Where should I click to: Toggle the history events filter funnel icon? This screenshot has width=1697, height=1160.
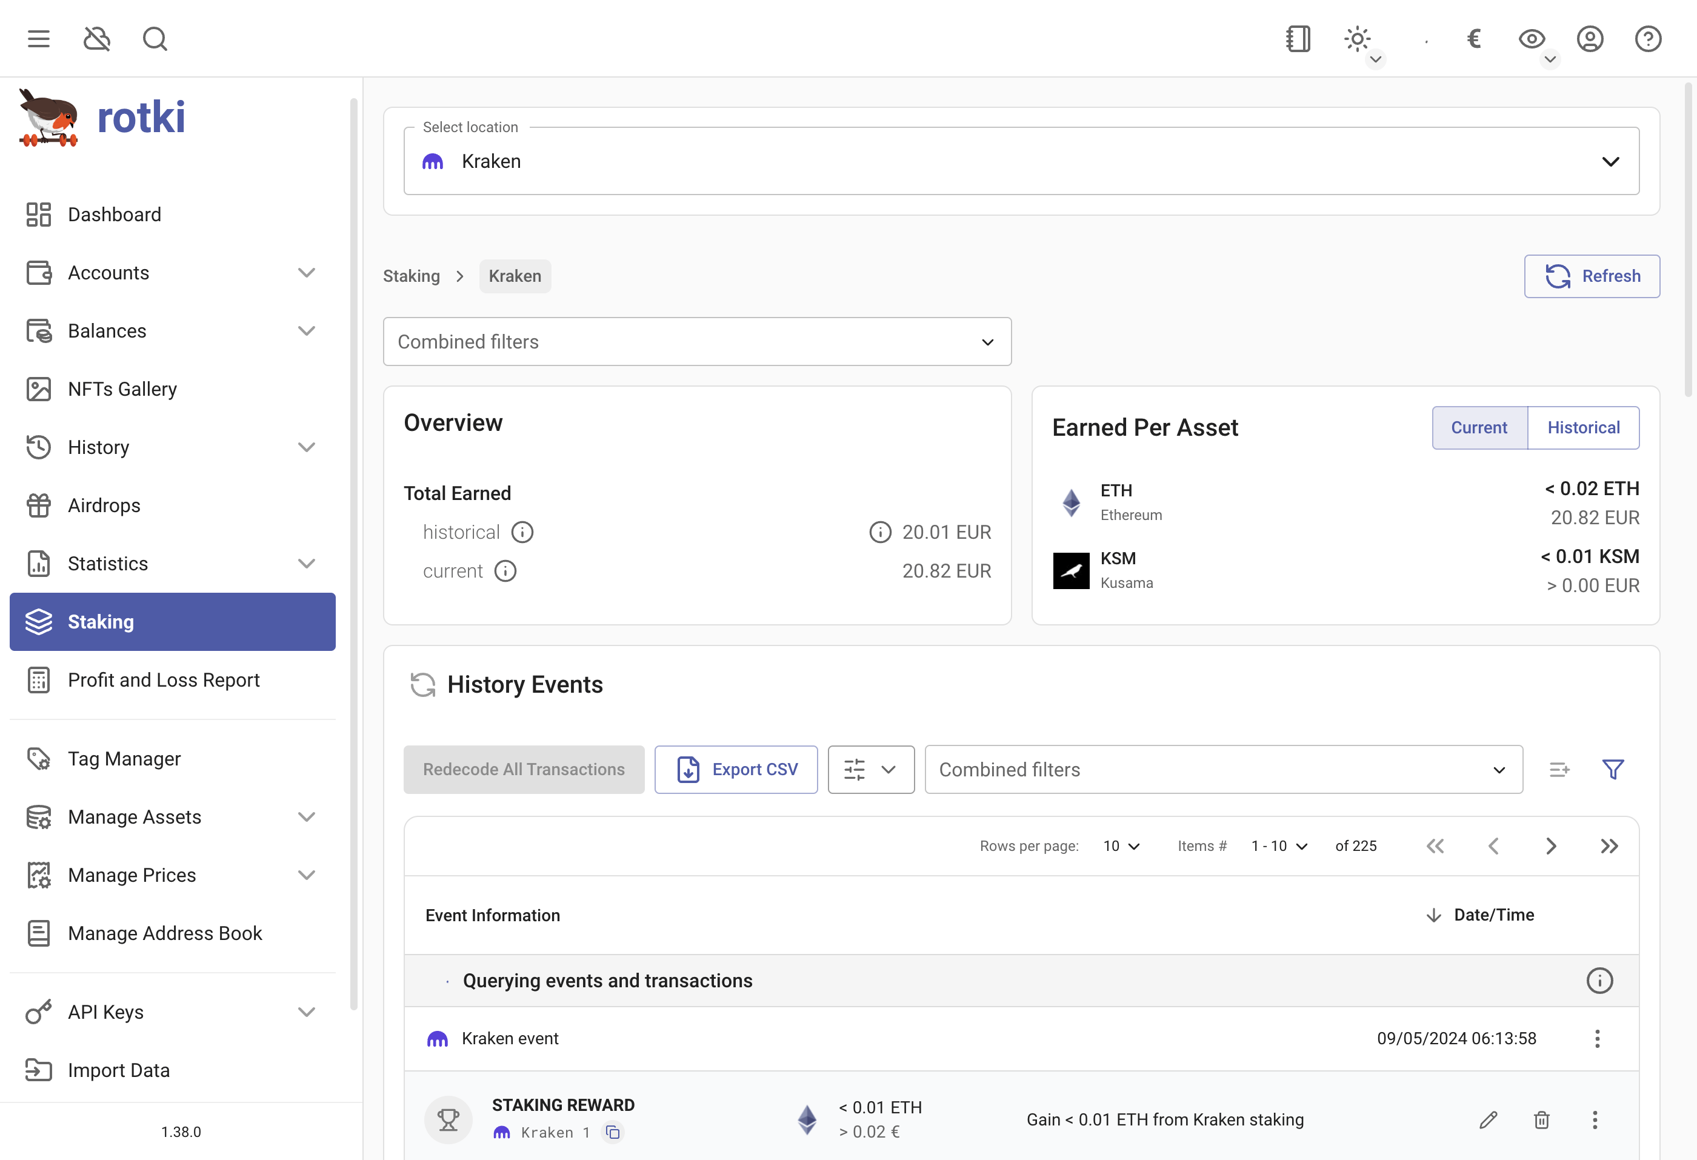(1613, 770)
